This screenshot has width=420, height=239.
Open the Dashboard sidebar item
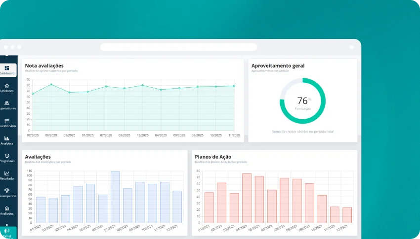[7, 70]
